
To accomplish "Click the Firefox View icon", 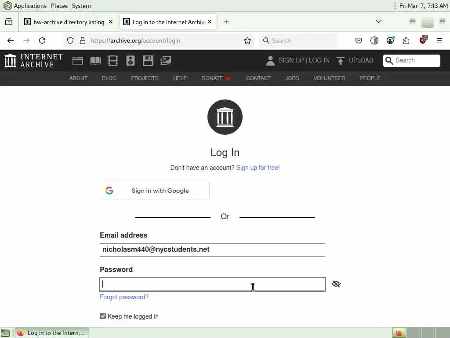I will click(9, 22).
